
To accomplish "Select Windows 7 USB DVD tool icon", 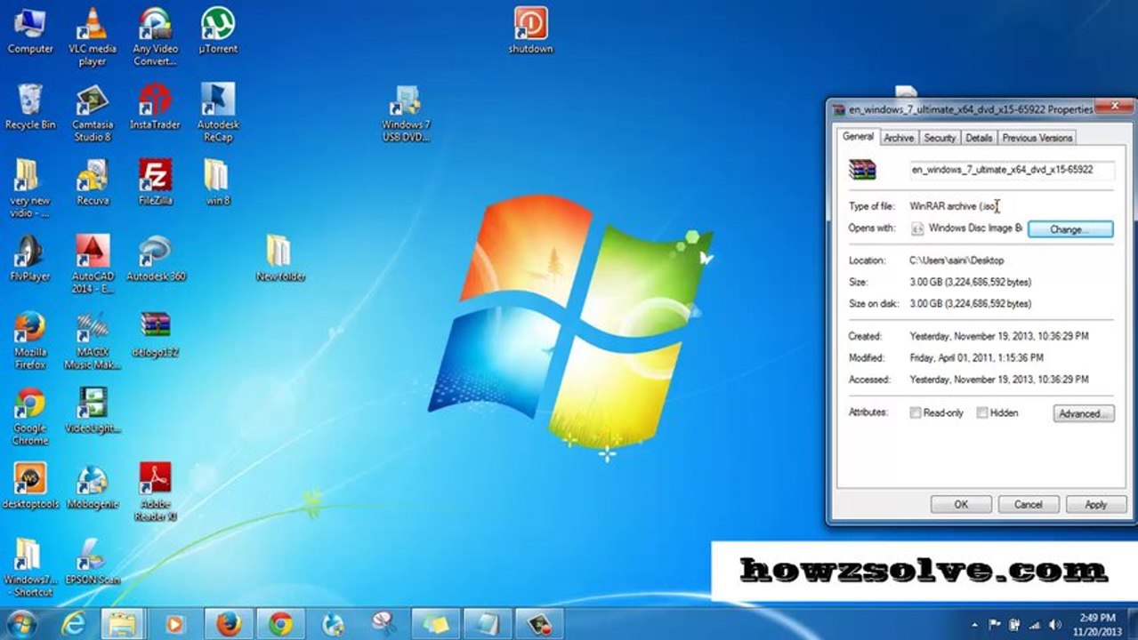I will pos(406,112).
